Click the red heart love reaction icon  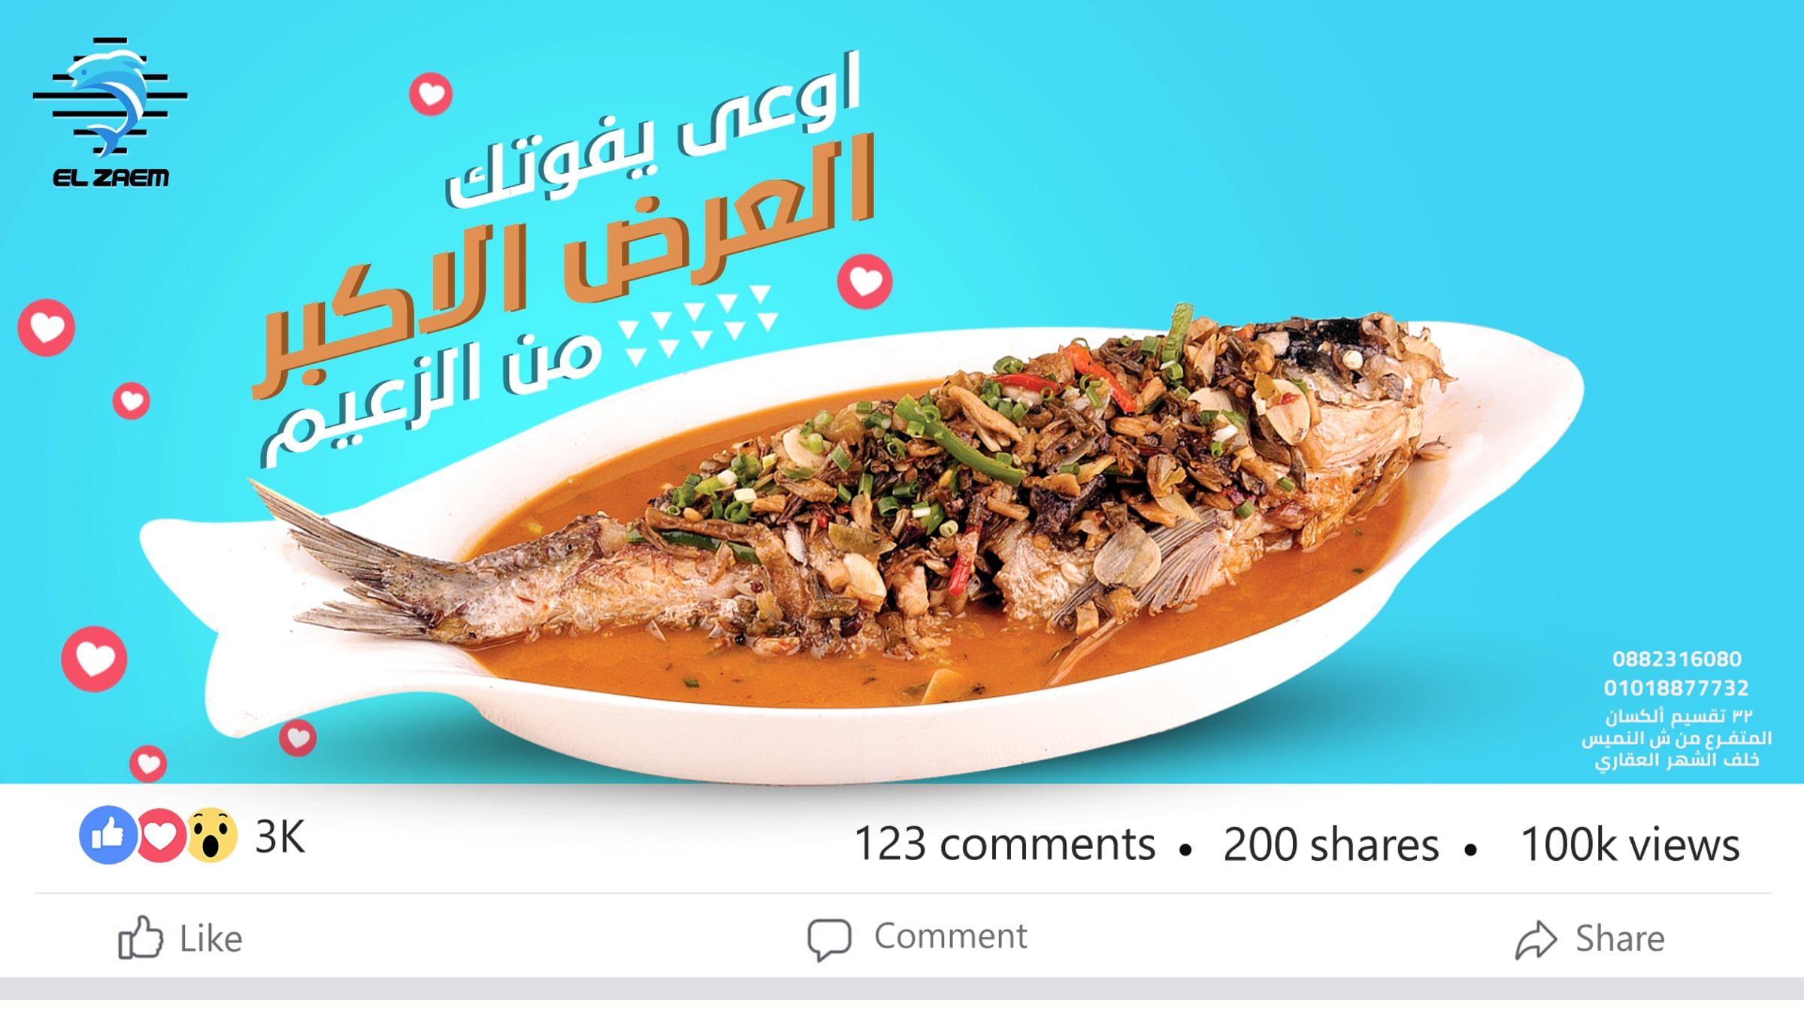(x=160, y=836)
